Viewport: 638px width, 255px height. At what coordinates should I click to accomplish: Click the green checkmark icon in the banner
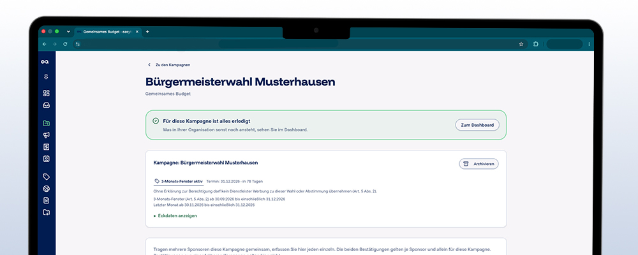156,120
